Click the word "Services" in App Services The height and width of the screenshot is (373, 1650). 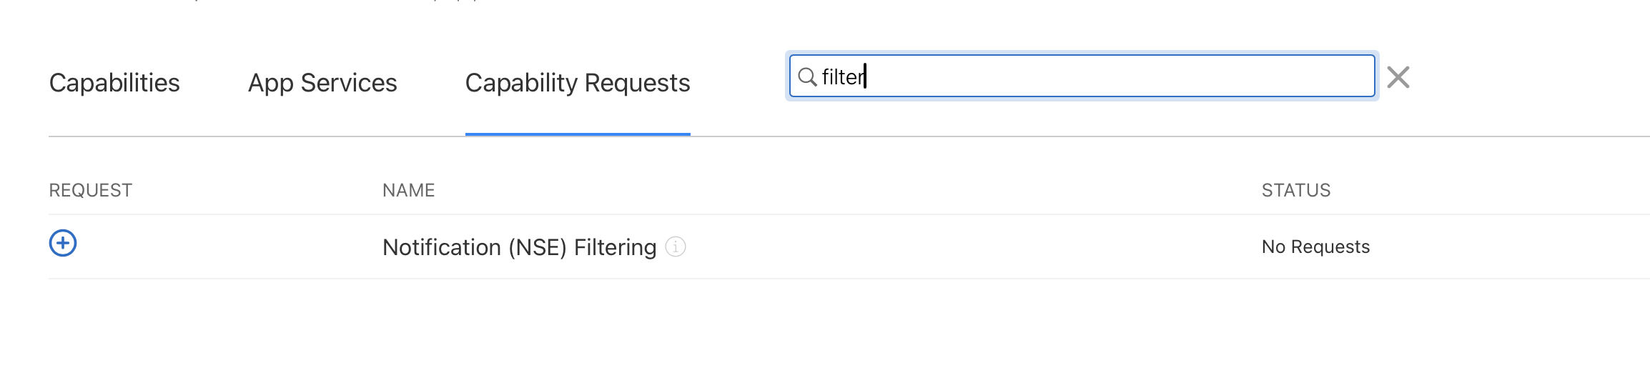tap(349, 83)
